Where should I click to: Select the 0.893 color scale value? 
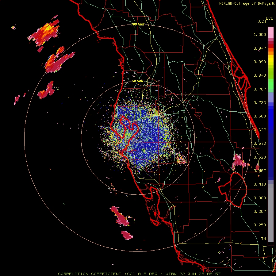tap(260, 62)
